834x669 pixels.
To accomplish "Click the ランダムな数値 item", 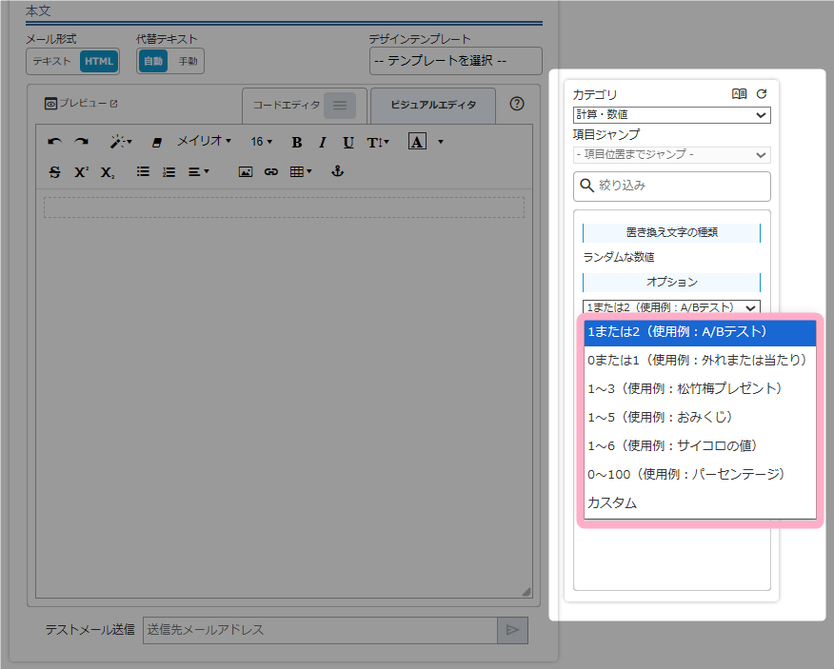I will (x=619, y=257).
